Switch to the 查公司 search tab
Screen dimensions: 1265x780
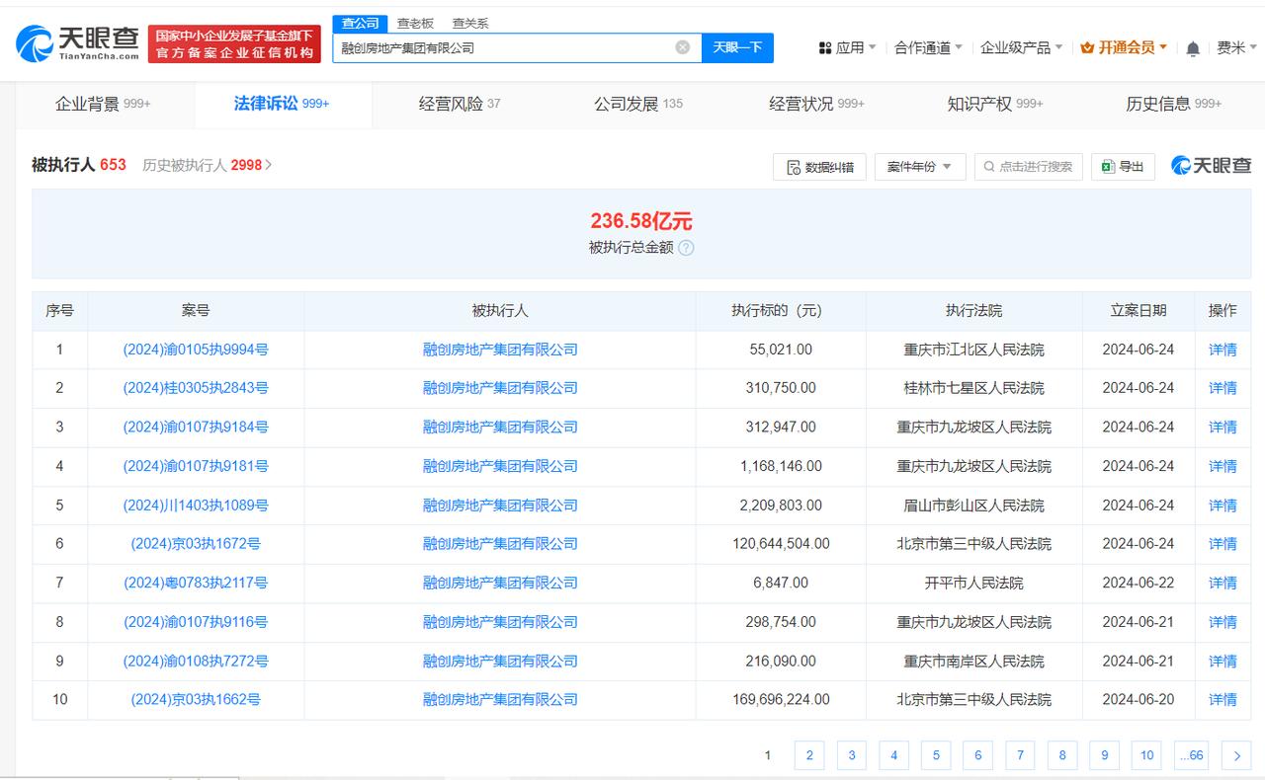pos(360,23)
